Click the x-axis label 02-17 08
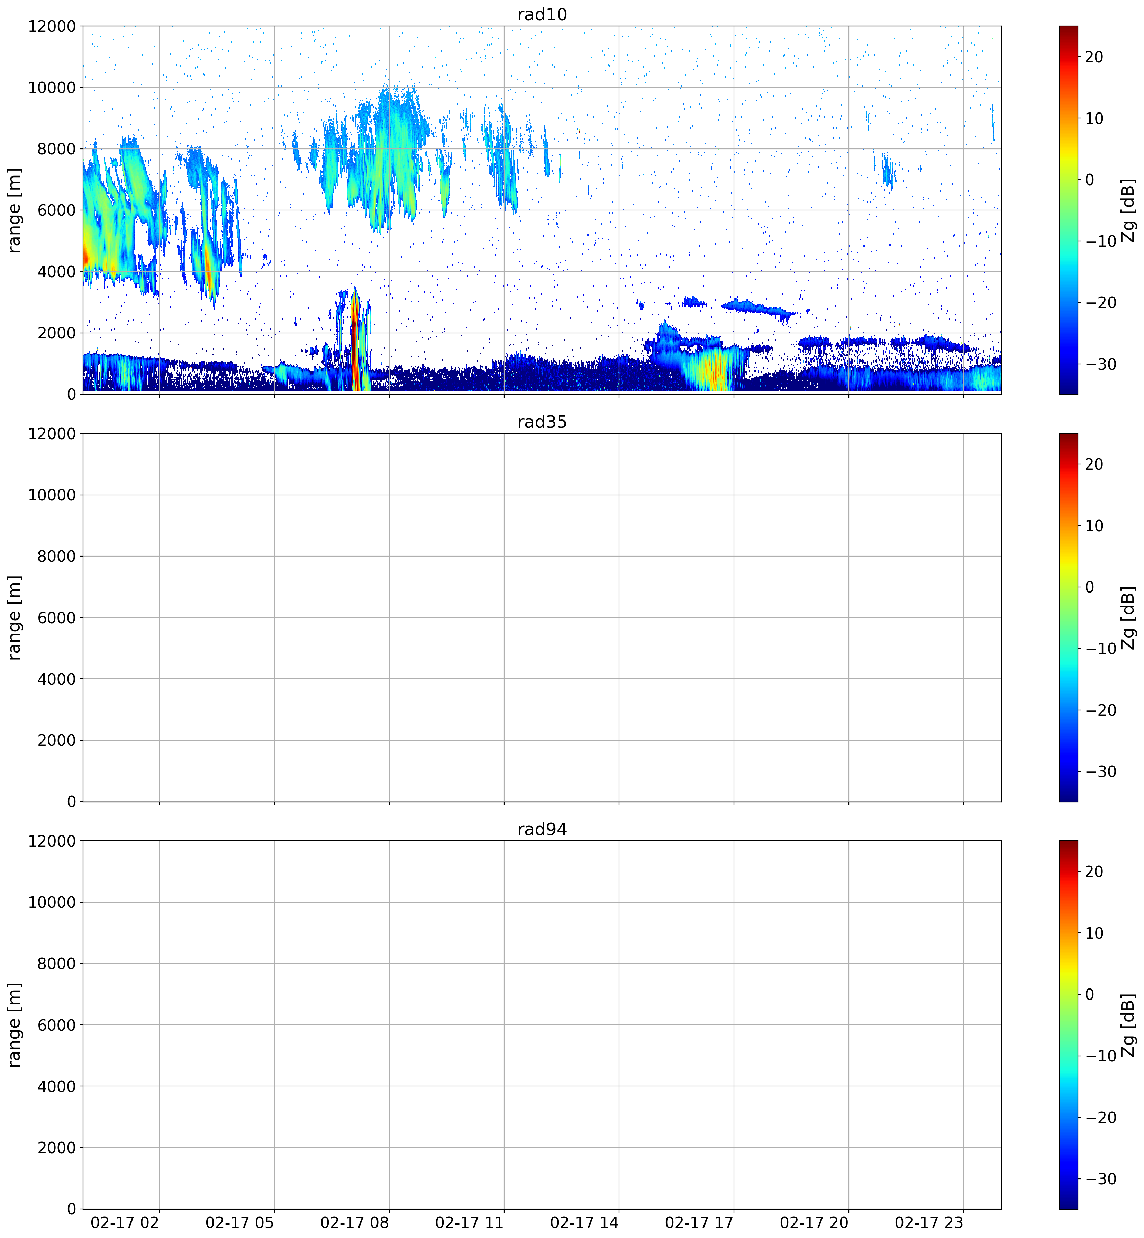 pyautogui.click(x=354, y=1222)
